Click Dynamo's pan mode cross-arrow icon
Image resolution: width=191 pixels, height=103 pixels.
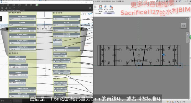tap(91, 25)
